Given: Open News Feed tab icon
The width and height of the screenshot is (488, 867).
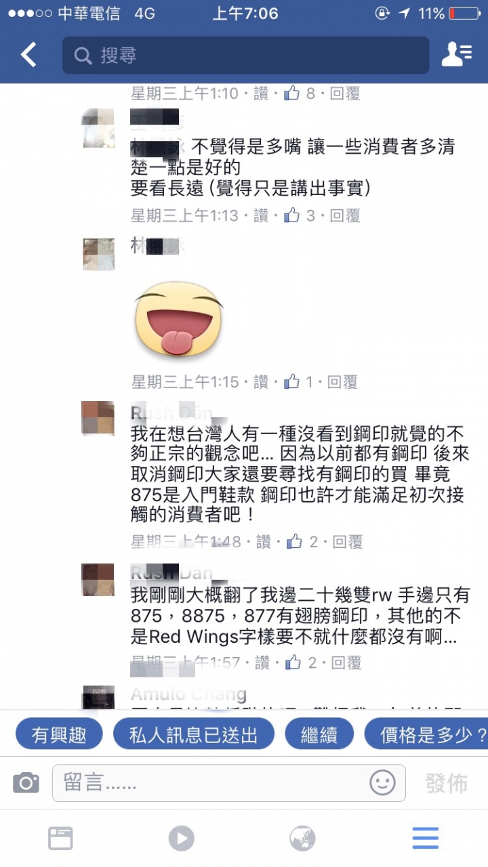Looking at the screenshot, I should pyautogui.click(x=60, y=839).
